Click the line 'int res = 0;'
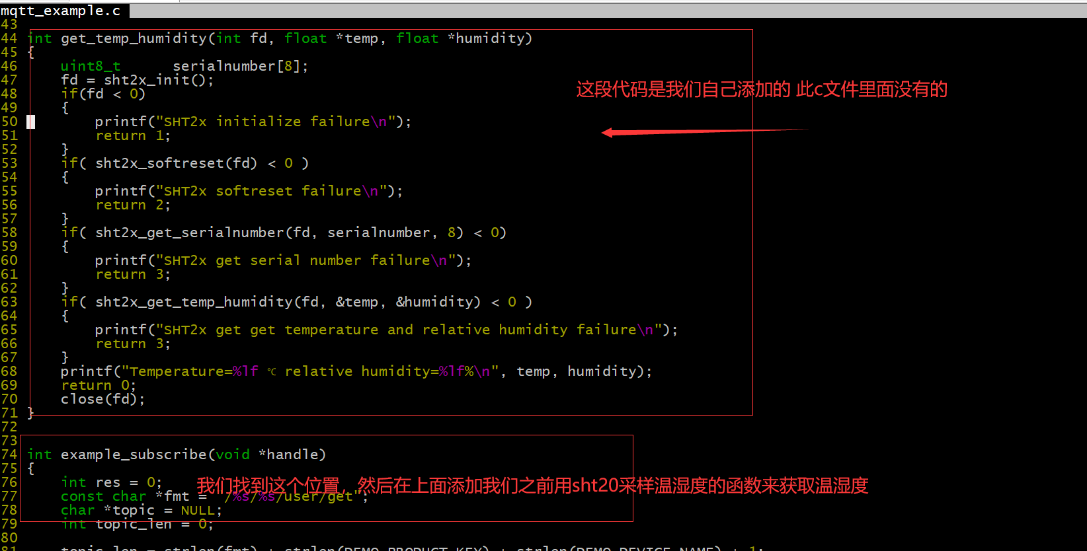Screen dimensions: 1087x551 tap(111, 482)
